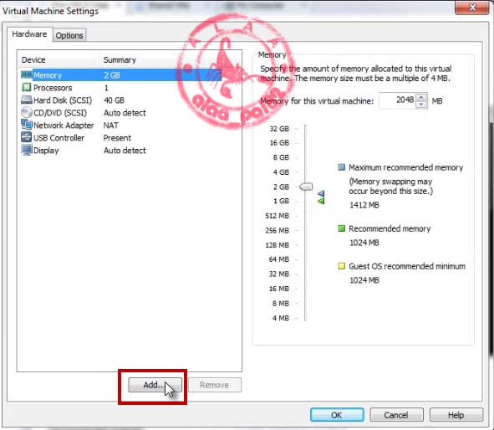Click the OK button
The width and height of the screenshot is (494, 430).
pos(337,415)
